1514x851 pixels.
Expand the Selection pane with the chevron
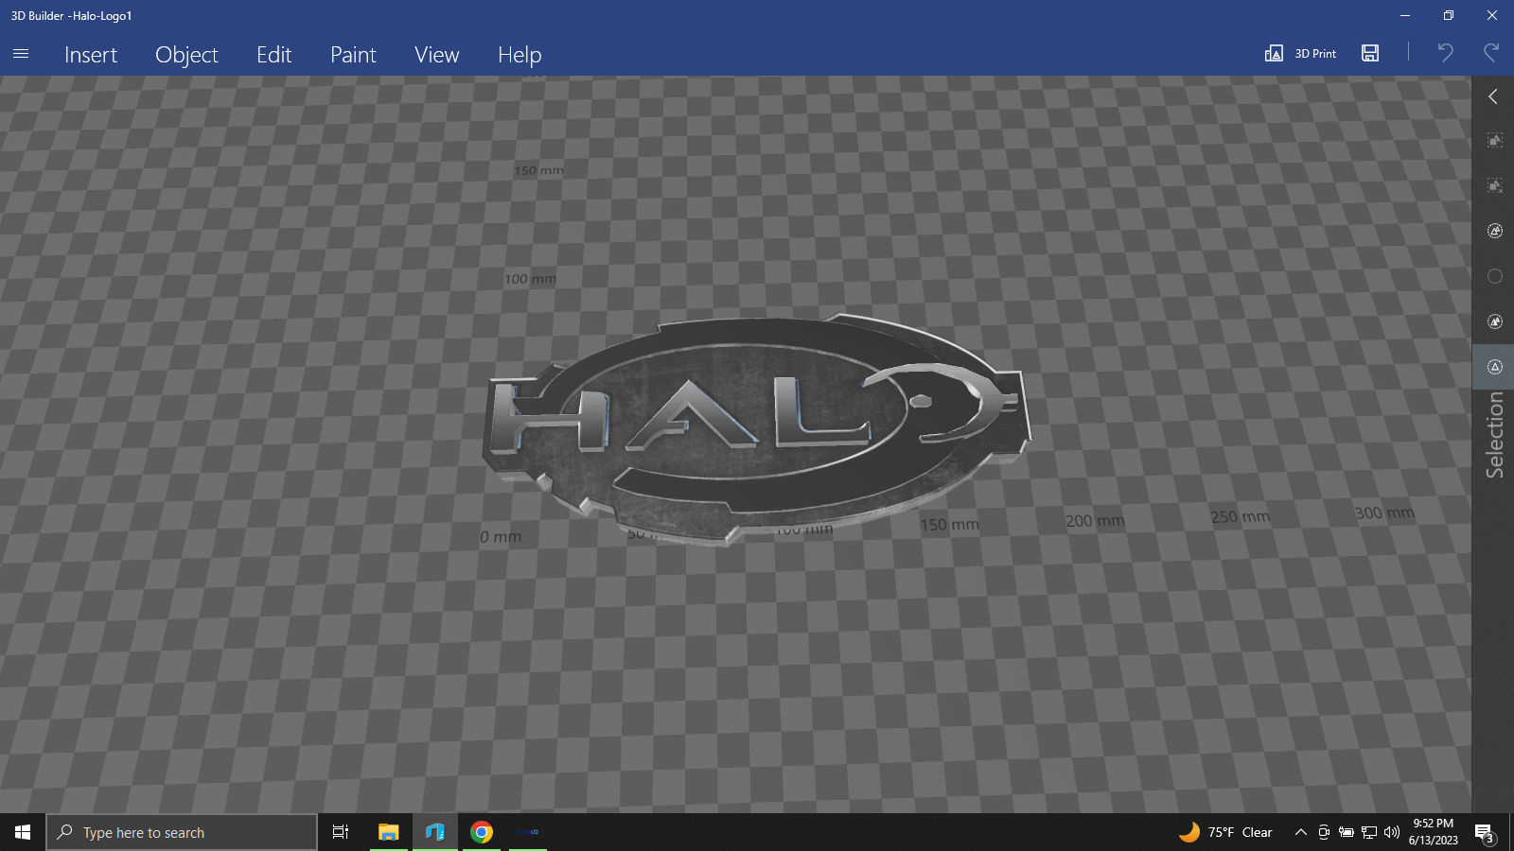1493,96
